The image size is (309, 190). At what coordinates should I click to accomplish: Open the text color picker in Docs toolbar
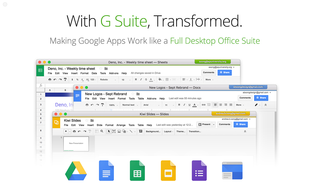click(x=195, y=105)
